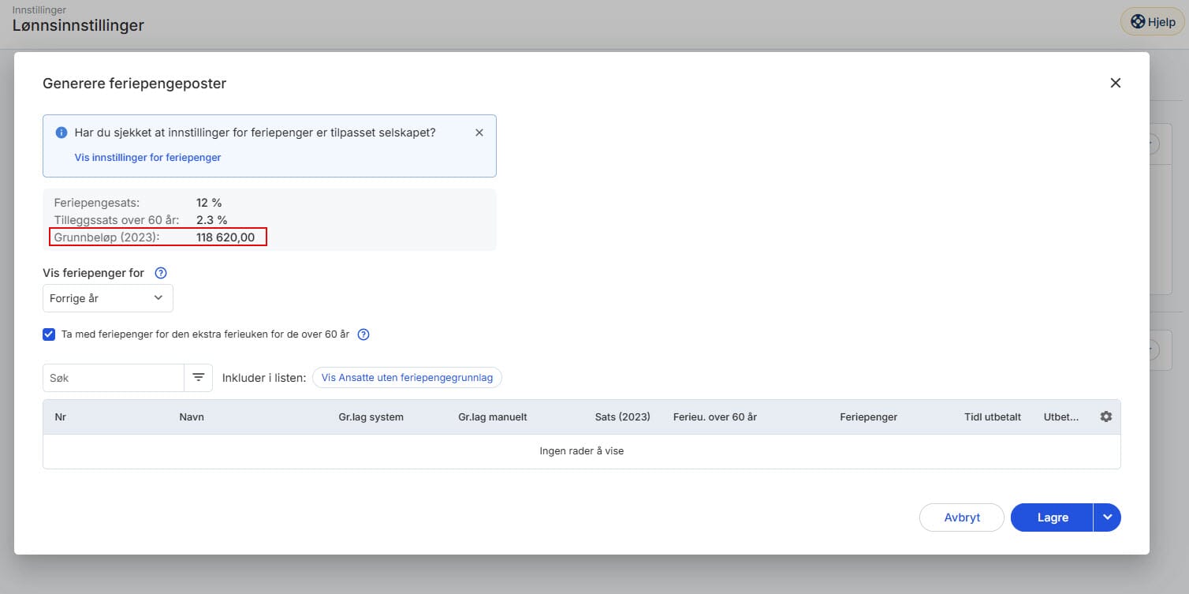1189x594 pixels.
Task: Click the help icon beside Vis feriepenger for
Action: [x=161, y=273]
